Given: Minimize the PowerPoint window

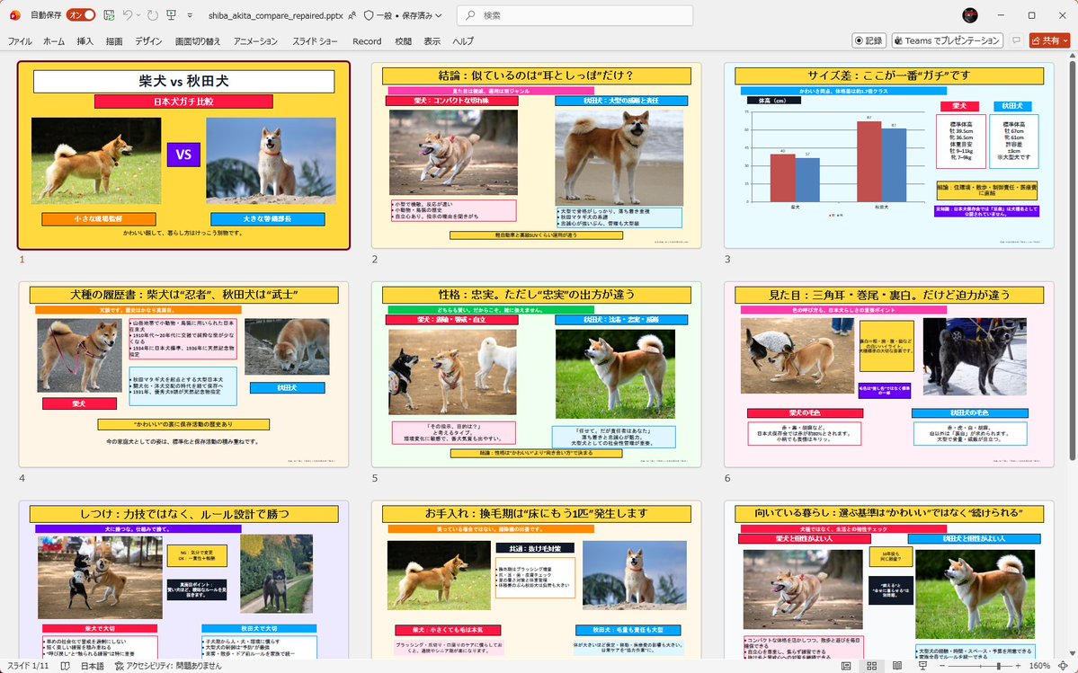Looking at the screenshot, I should 1001,15.
